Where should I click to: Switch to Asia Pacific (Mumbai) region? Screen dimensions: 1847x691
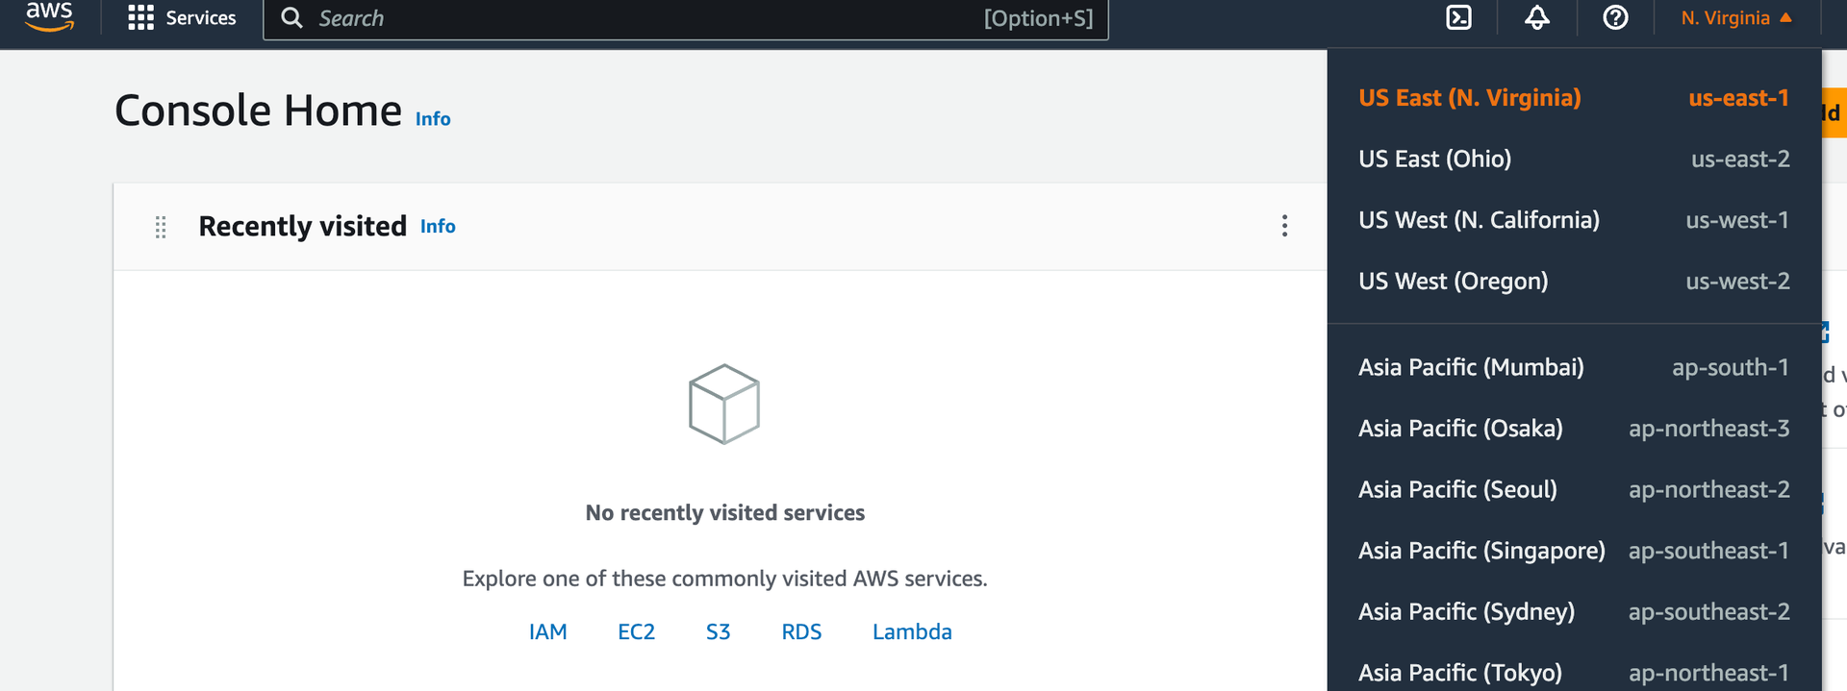tap(1573, 367)
